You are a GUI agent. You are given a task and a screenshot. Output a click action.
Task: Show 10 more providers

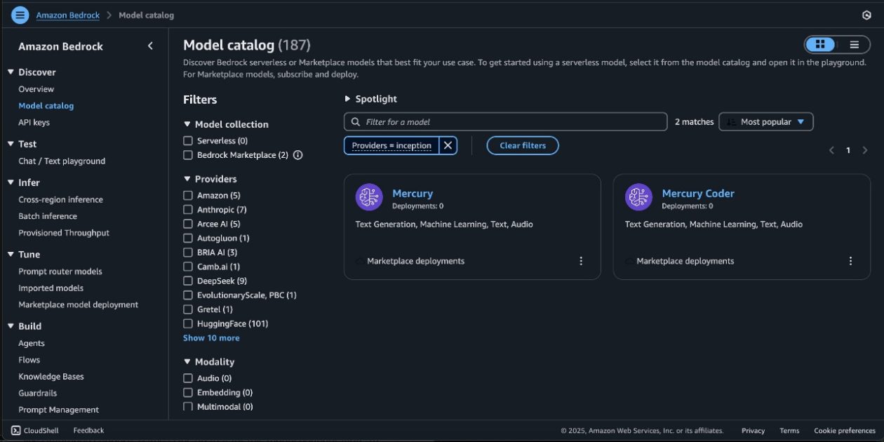click(x=211, y=337)
